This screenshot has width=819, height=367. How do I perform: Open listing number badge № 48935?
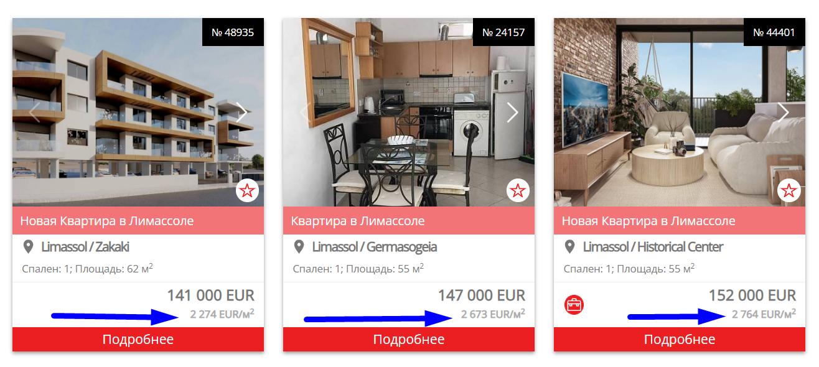pyautogui.click(x=233, y=32)
